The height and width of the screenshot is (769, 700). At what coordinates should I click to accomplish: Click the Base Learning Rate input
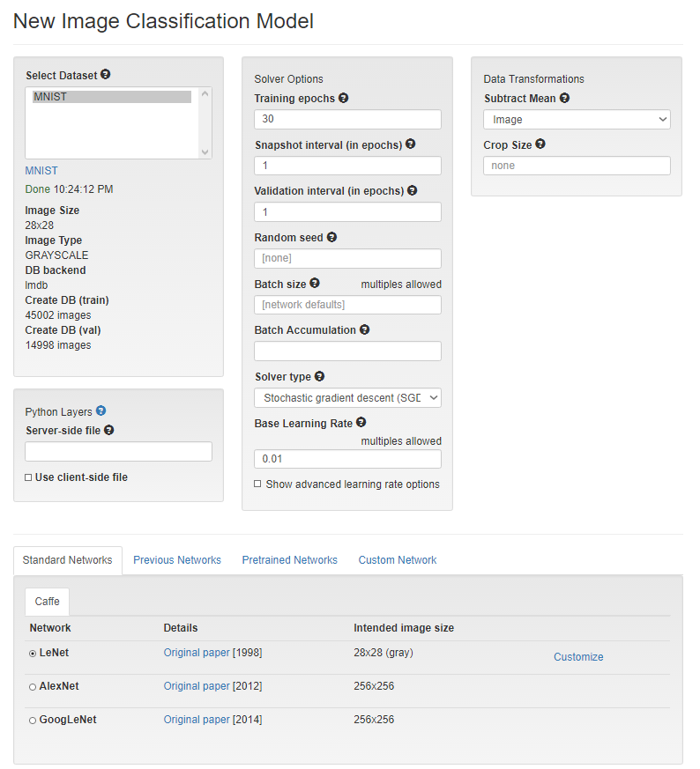[x=347, y=459]
